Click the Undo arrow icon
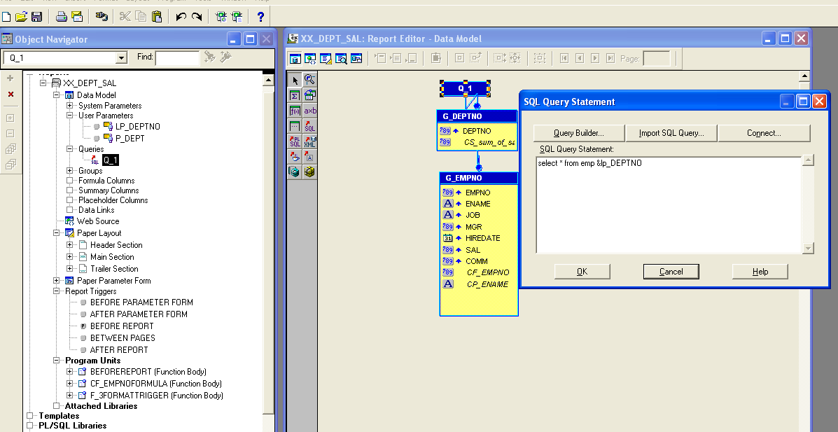This screenshot has width=838, height=432. coord(181,16)
